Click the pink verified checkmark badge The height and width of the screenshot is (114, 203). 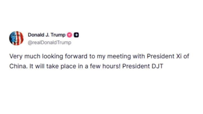point(70,35)
